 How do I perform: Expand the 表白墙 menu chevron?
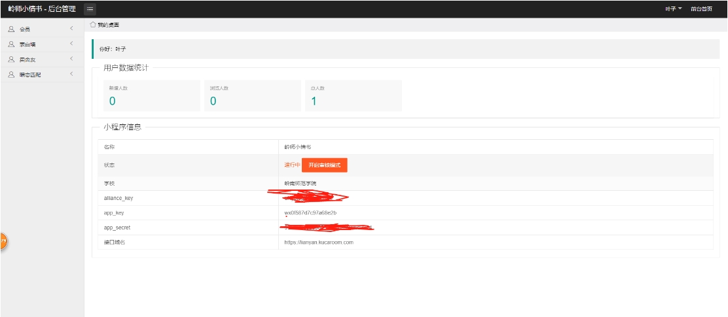click(71, 44)
